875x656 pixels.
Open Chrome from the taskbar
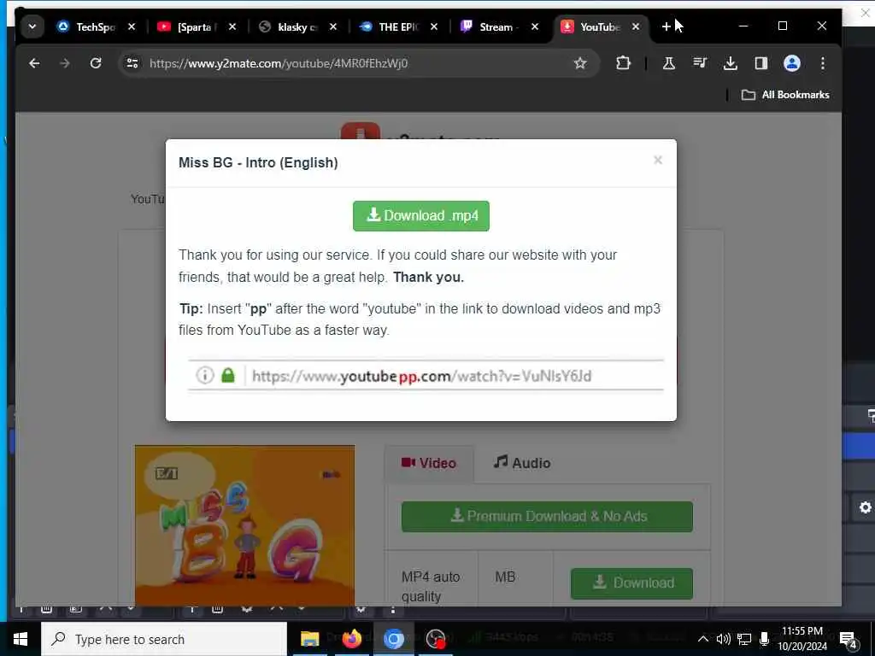[393, 639]
